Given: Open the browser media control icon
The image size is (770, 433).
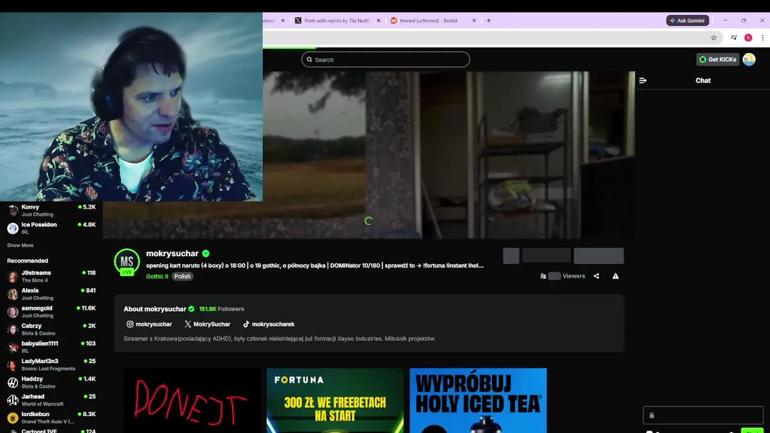Looking at the screenshot, I should point(733,37).
